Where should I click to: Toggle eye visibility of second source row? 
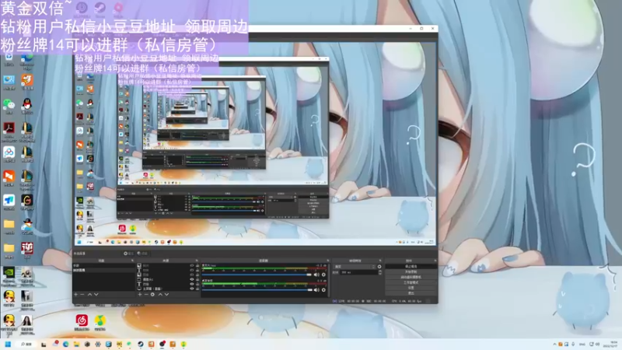click(x=192, y=270)
